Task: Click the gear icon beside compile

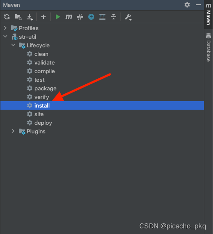Action: pyautogui.click(x=30, y=71)
